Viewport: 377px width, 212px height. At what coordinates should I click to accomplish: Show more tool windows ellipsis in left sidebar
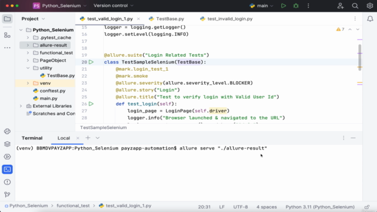[x=7, y=48]
